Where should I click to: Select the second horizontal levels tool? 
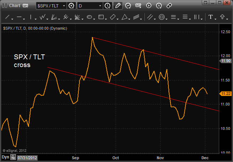[185, 17]
